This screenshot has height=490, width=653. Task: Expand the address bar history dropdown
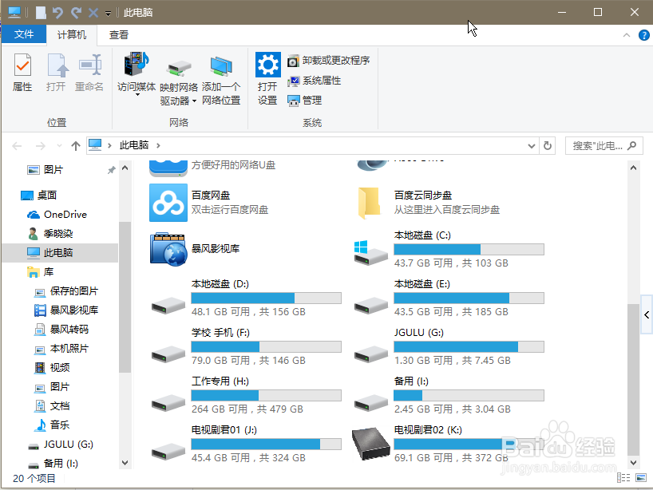[x=532, y=146]
